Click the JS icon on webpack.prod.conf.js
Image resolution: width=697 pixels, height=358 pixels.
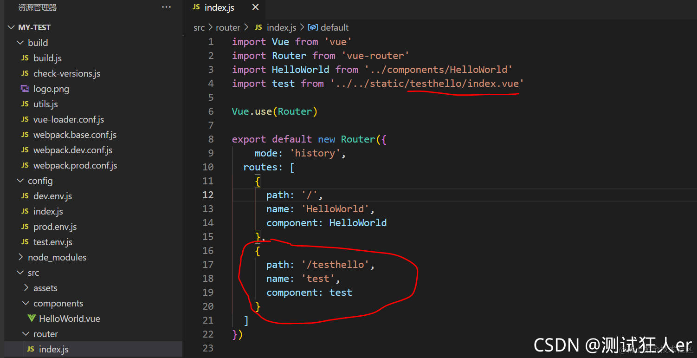click(x=25, y=165)
